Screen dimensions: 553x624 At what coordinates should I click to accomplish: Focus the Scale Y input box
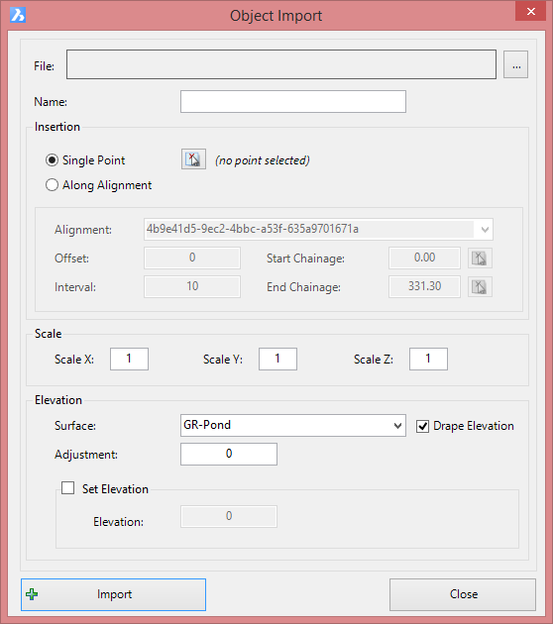(x=277, y=359)
